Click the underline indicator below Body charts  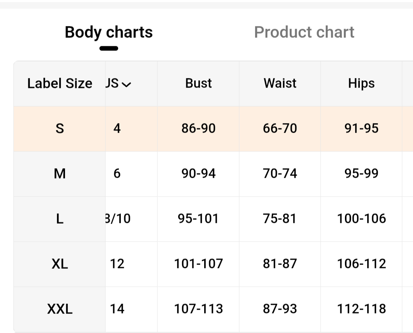coord(109,49)
